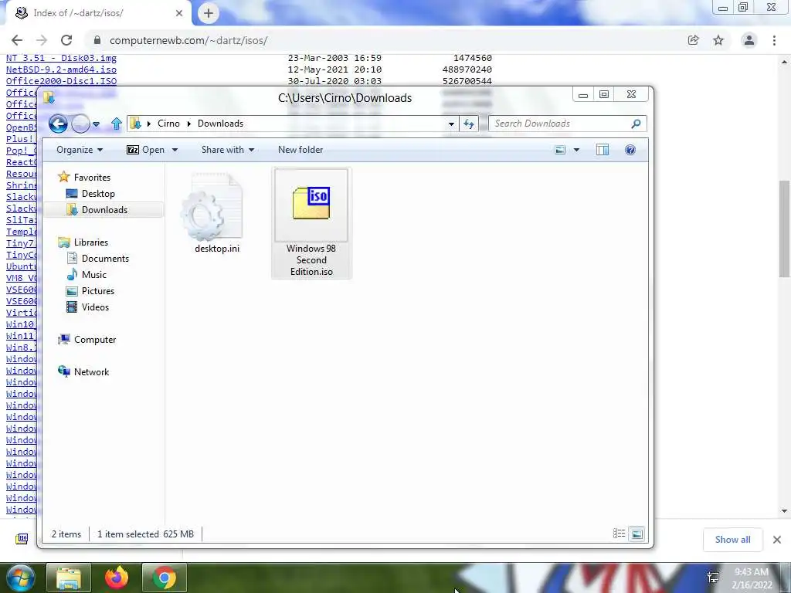Open File Explorer from taskbar

click(69, 578)
